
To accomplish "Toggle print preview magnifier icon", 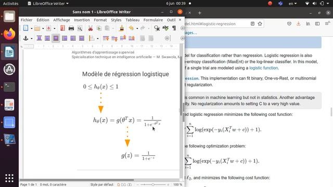I will (x=80, y=28).
